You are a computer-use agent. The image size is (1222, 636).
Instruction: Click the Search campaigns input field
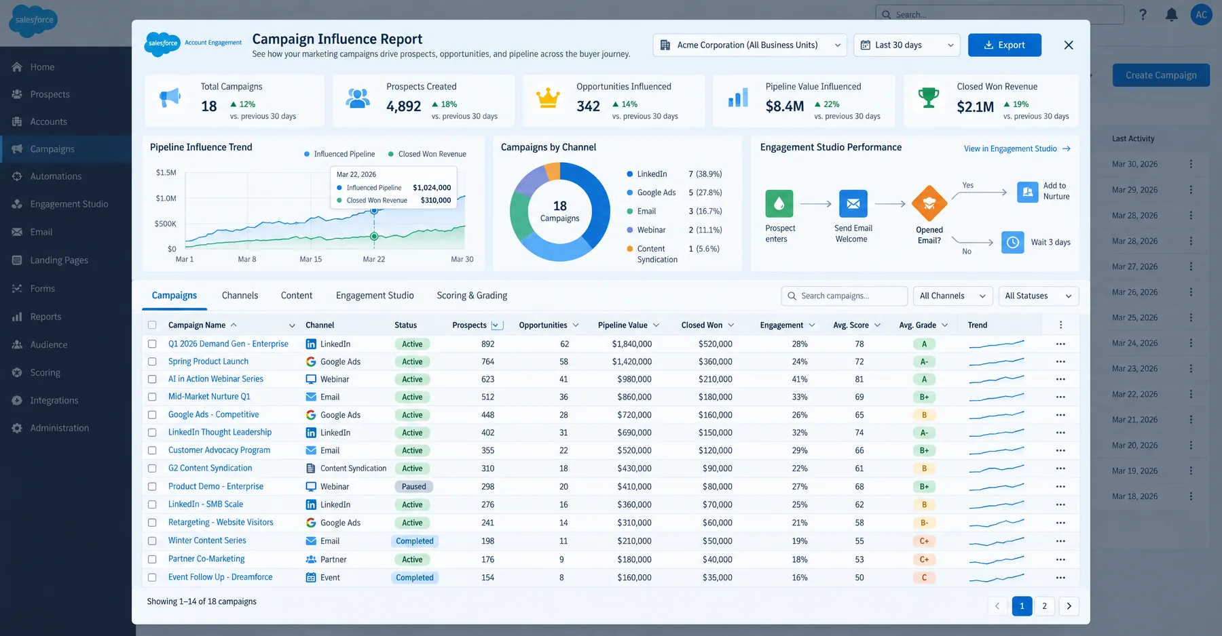(845, 296)
